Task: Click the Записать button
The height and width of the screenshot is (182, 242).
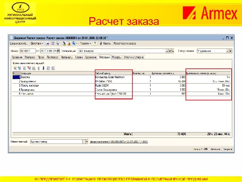Action: click(x=215, y=149)
